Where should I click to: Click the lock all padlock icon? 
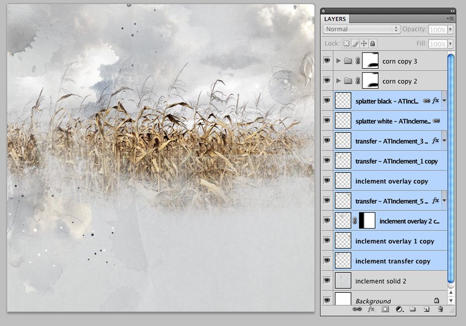coord(373,44)
